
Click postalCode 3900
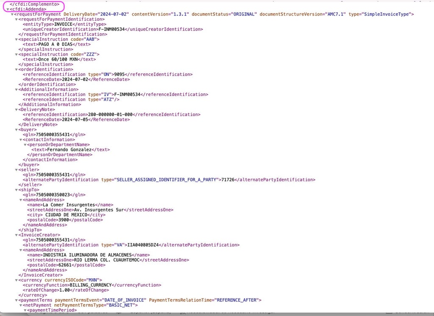tap(64, 220)
